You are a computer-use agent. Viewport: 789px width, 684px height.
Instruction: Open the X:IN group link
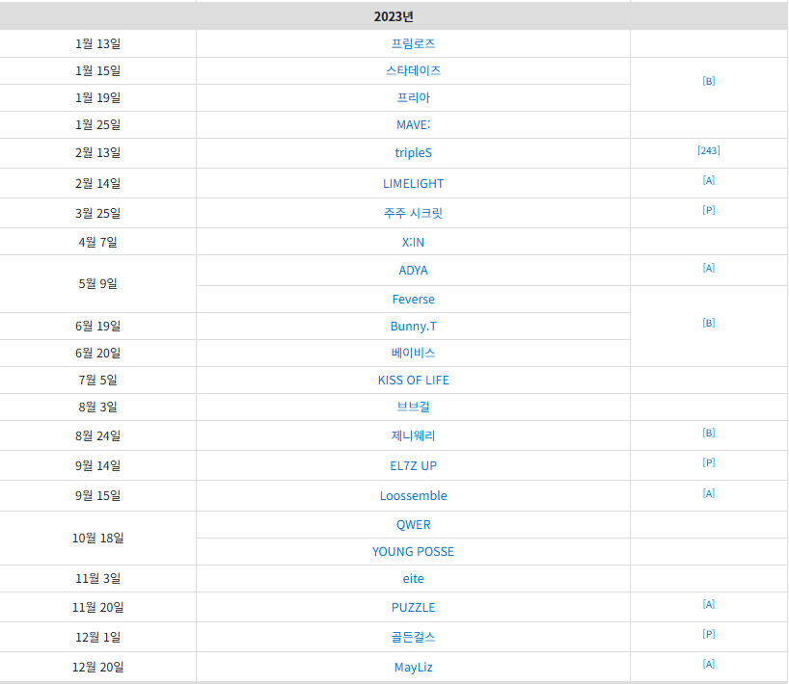coord(413,242)
